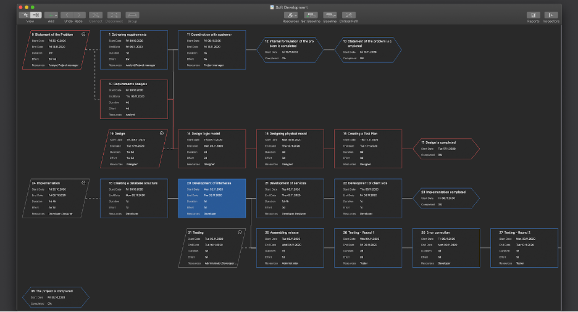Select The project is completed milestone
This screenshot has height=312, width=578.
(x=56, y=297)
